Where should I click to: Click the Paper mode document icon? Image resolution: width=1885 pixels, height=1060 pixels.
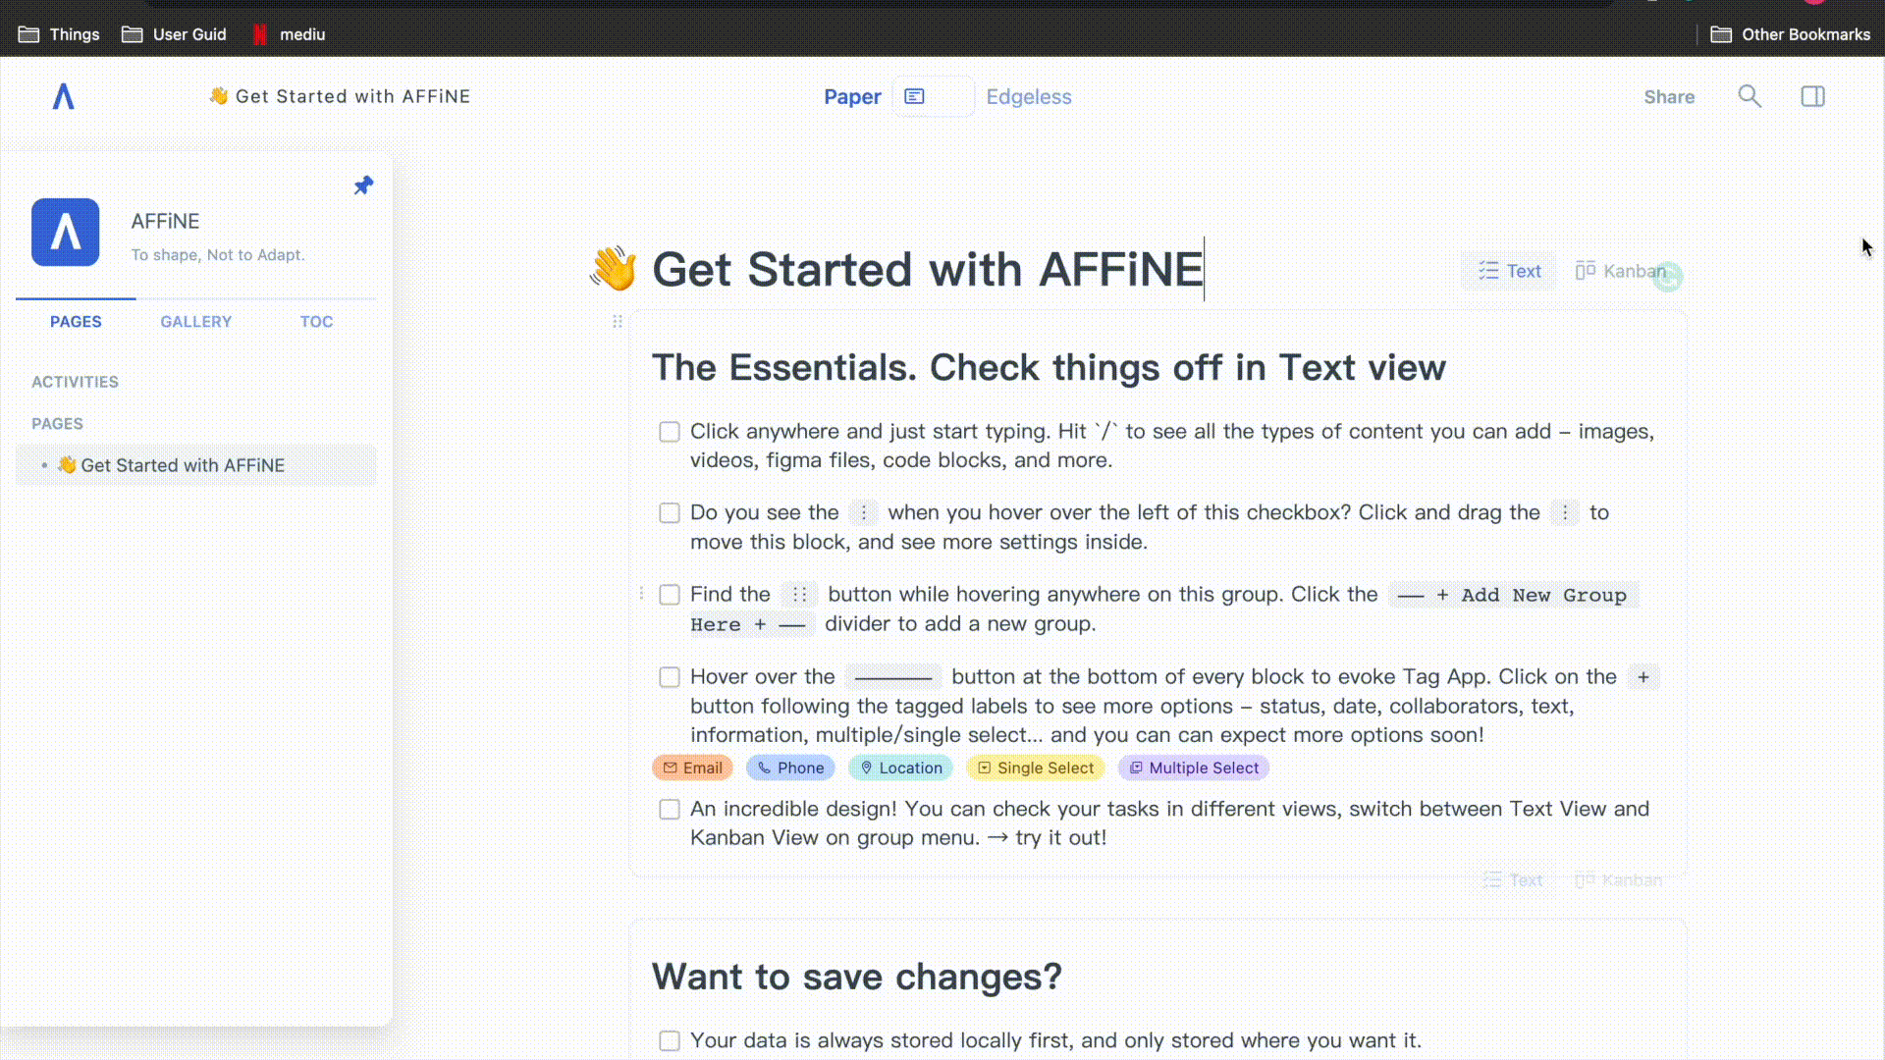point(914,96)
